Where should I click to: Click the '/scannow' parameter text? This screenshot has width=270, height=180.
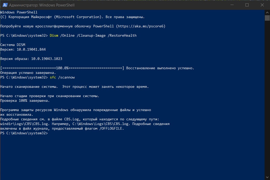point(66,77)
